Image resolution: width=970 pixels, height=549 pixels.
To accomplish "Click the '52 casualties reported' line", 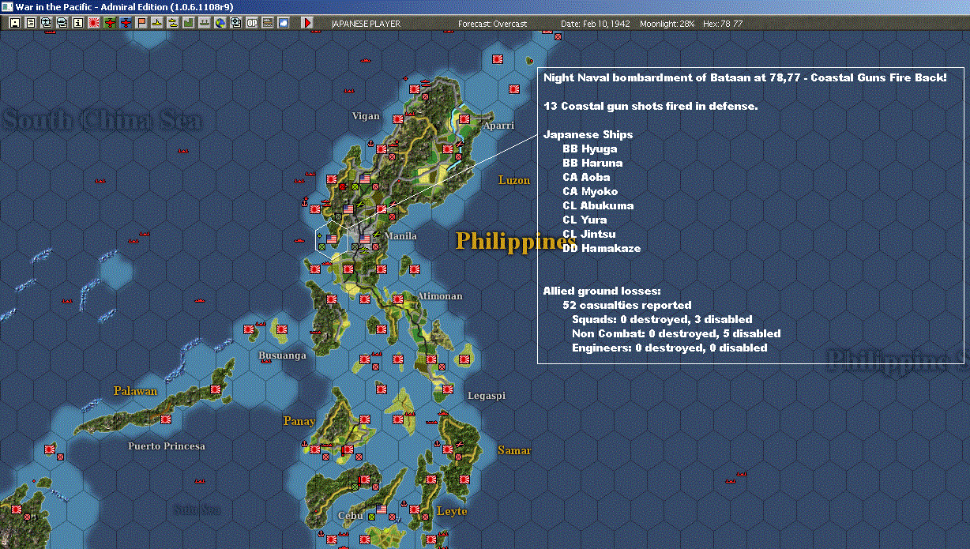I will point(627,305).
